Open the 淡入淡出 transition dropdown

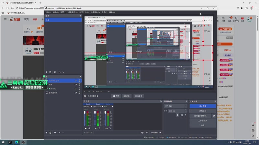[175, 106]
